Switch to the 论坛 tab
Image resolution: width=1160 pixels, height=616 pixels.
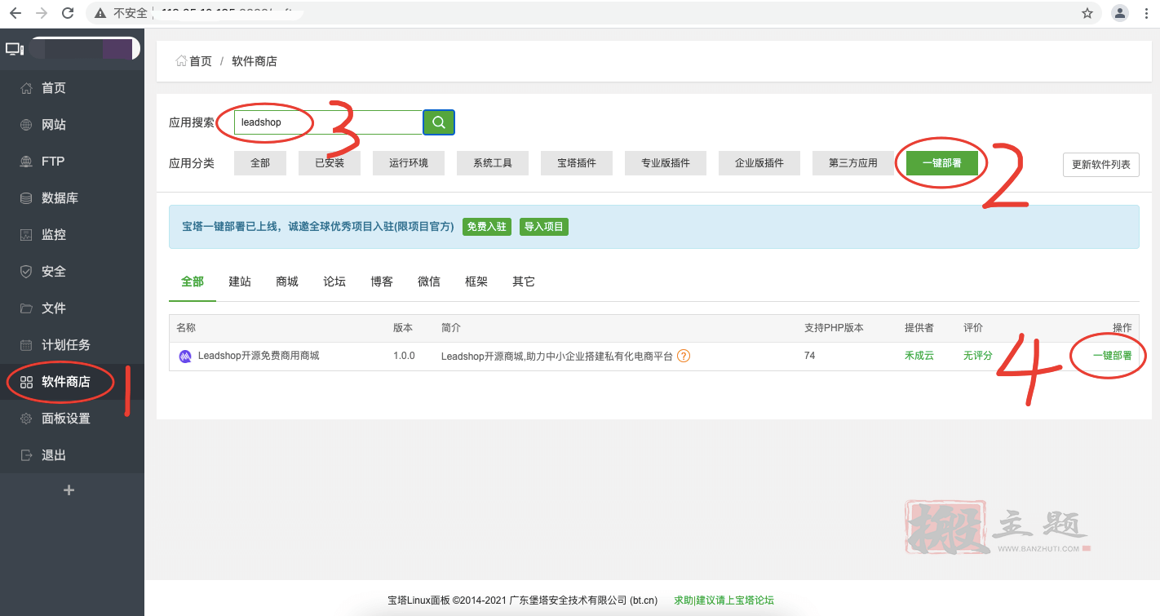[334, 281]
